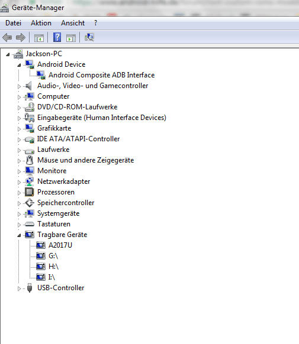Viewport: 299px width, 344px height.
Task: Click the Human Interface Devices icon
Action: click(x=30, y=118)
